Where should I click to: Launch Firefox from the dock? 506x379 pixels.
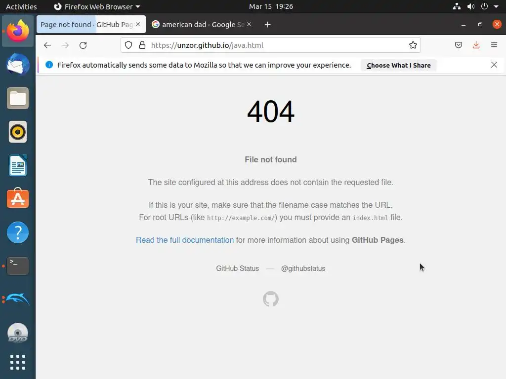click(x=18, y=31)
